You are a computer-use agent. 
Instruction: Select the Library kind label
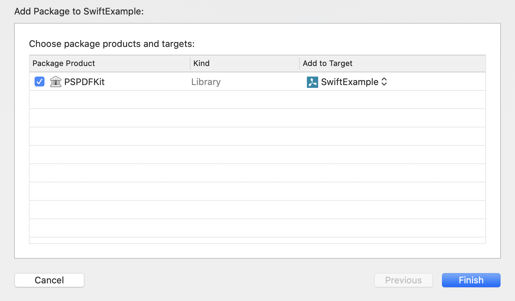click(206, 82)
